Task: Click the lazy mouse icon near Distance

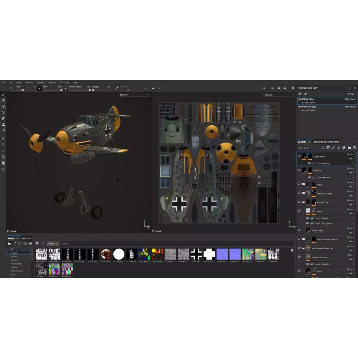Action: 117,88
